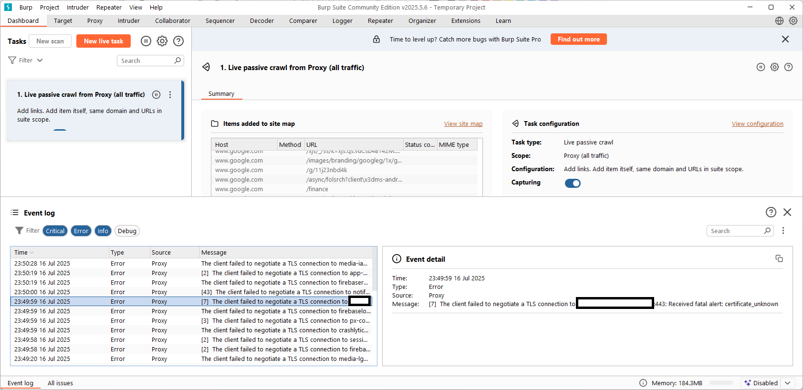Switch to All issues tab
Image resolution: width=803 pixels, height=390 pixels.
coord(60,383)
